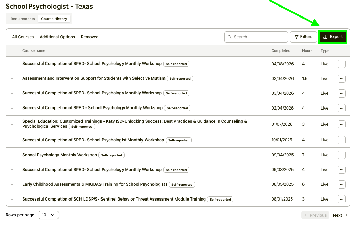Screen dimensions: 362x227
Task: Expand the Katy ISD Customized Trainings row
Action: pyautogui.click(x=12, y=124)
